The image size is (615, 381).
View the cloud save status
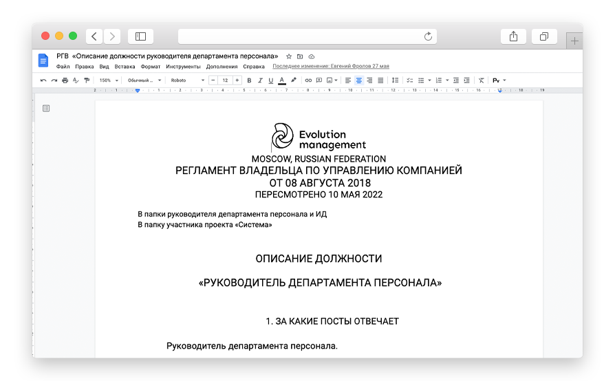tap(312, 56)
